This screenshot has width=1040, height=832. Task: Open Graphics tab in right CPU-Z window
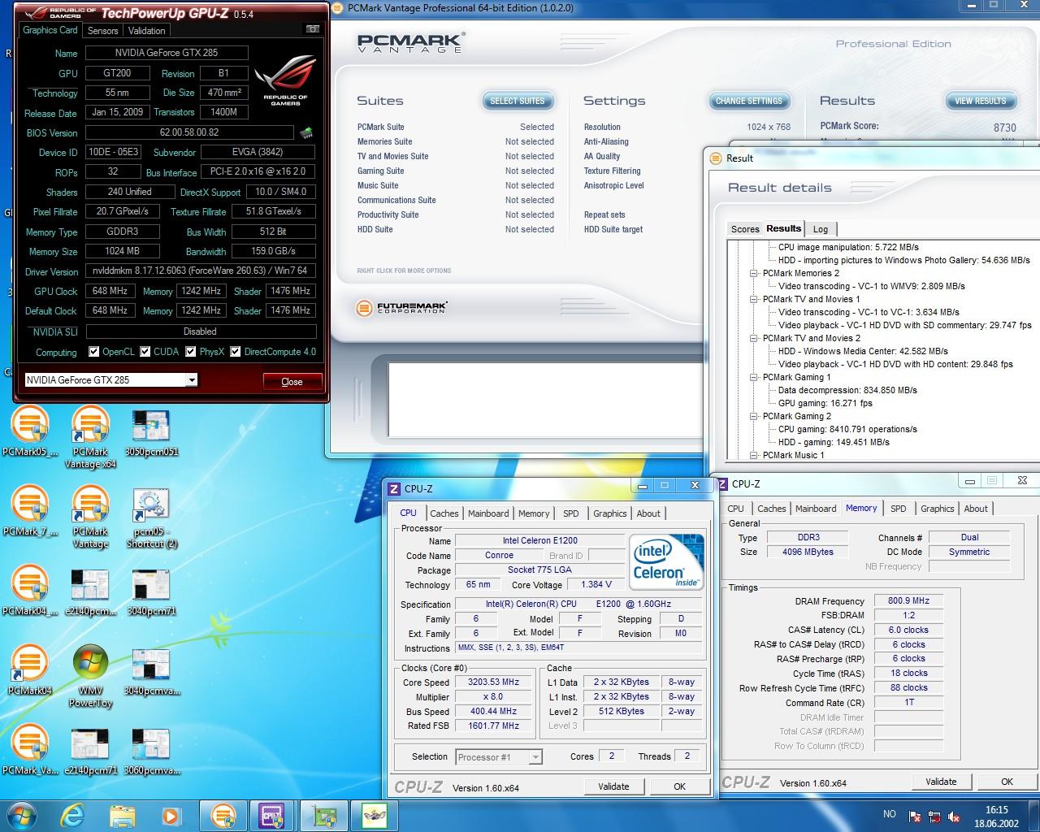click(937, 509)
